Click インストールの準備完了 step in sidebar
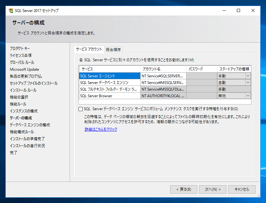This screenshot has width=266, height=203. pos(27,139)
